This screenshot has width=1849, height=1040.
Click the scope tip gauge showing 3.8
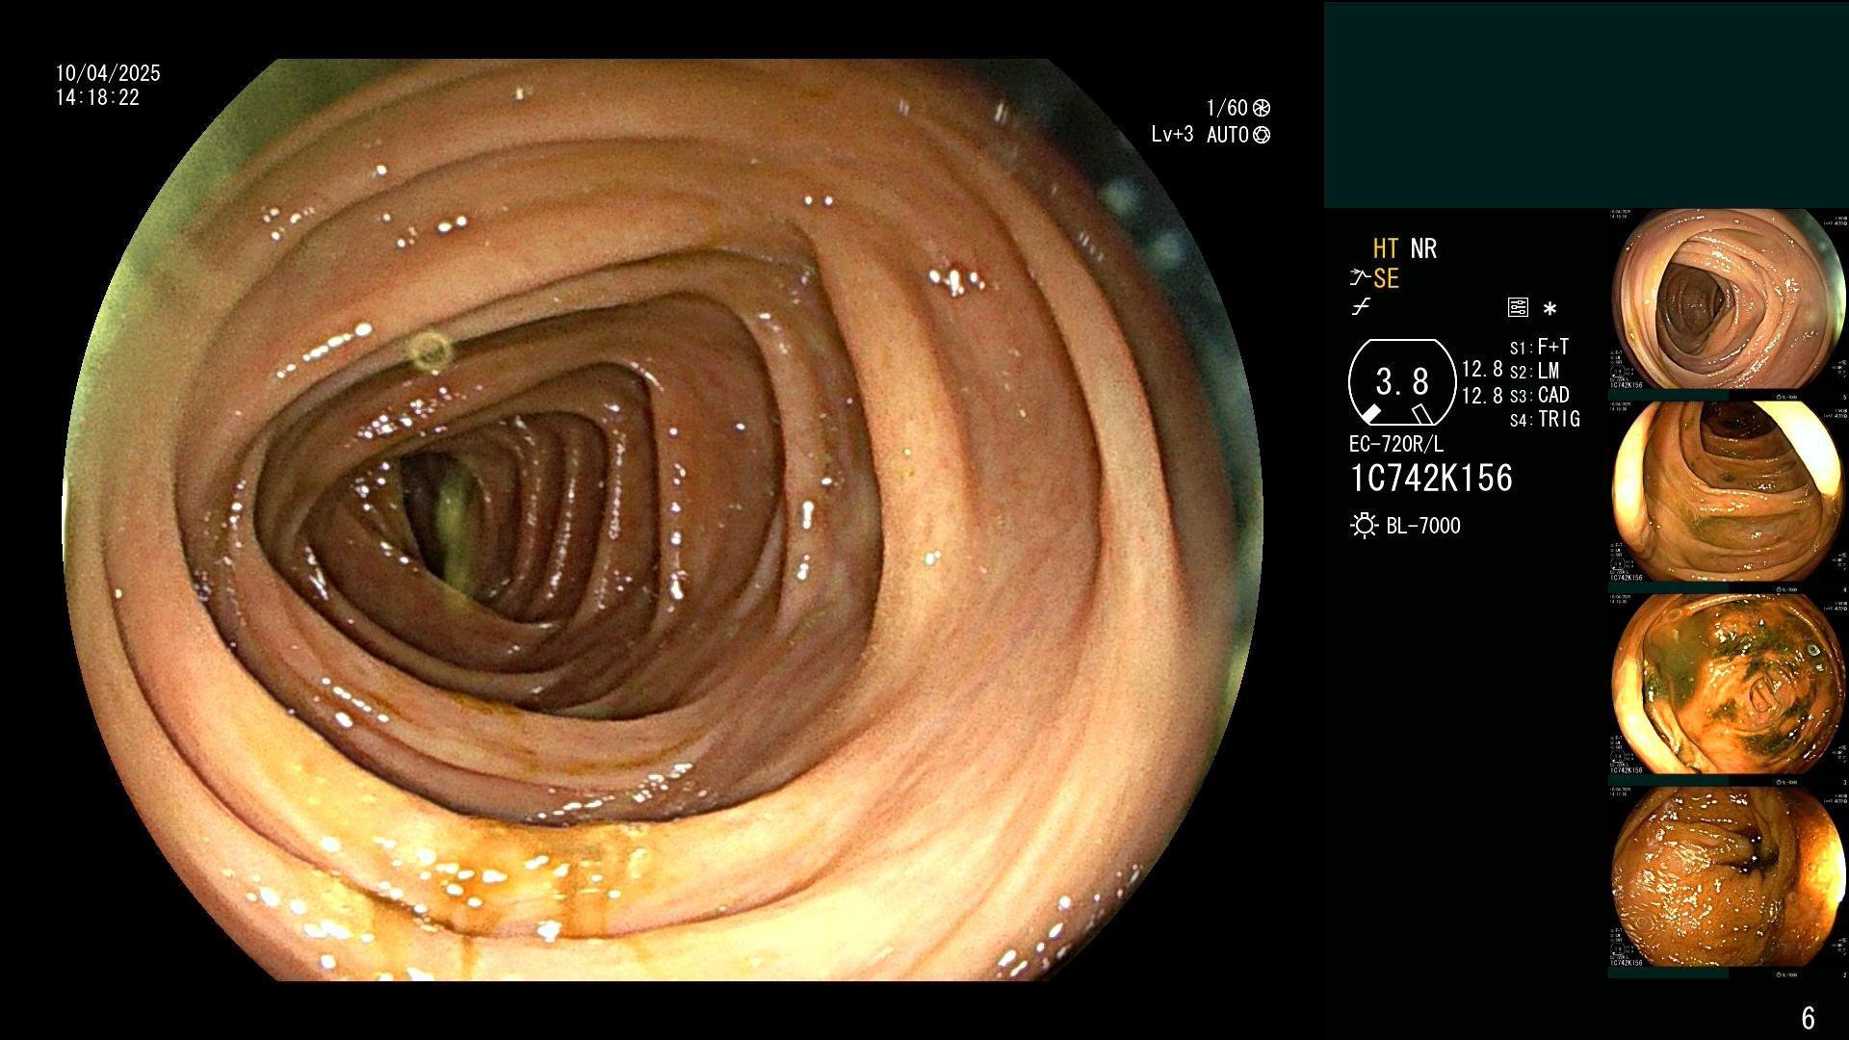pyautogui.click(x=1401, y=382)
